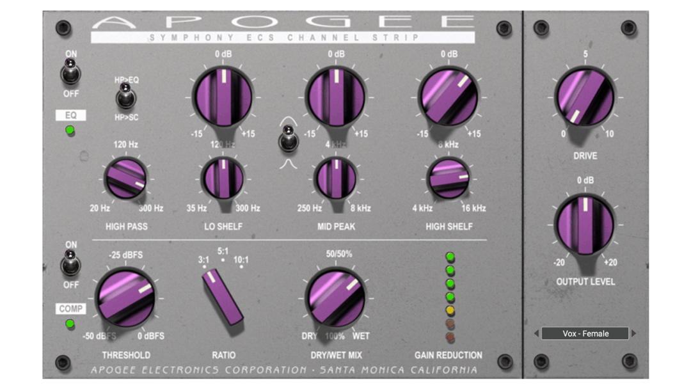Image resolution: width=691 pixels, height=389 pixels.
Task: Click the High Pass frequency knob
Action: point(125,178)
